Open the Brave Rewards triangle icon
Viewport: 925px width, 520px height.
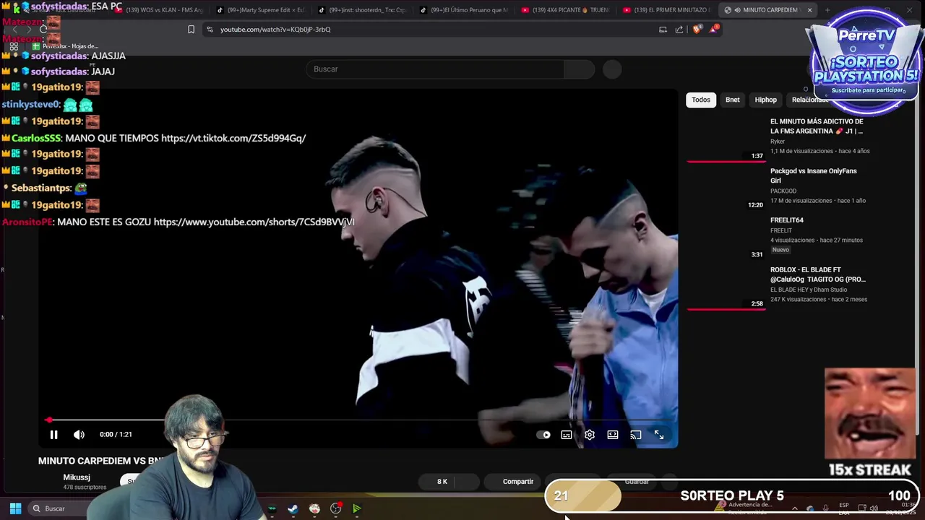coord(714,29)
